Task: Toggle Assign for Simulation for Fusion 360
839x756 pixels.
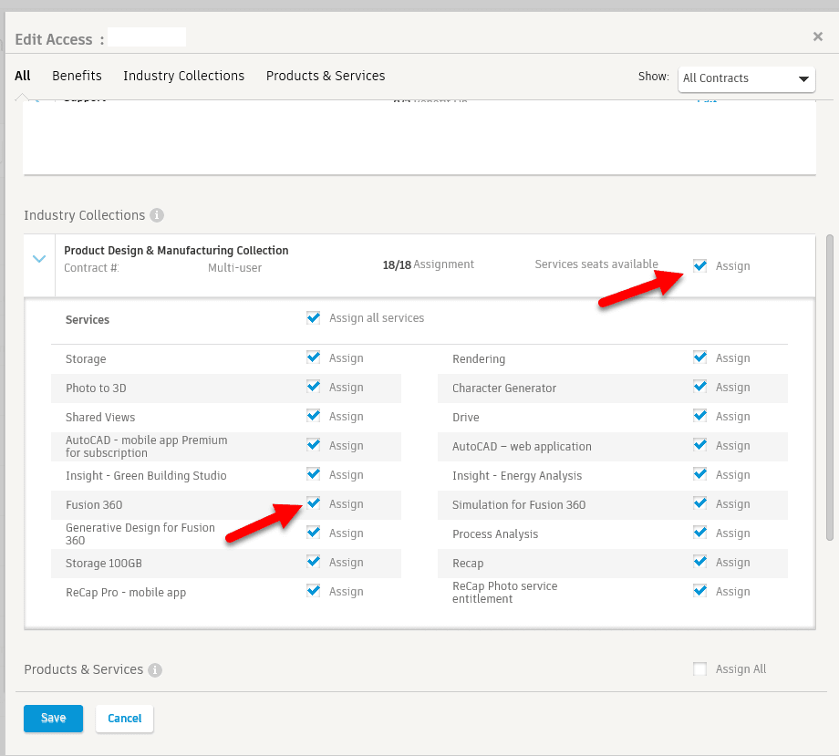Action: pyautogui.click(x=699, y=504)
